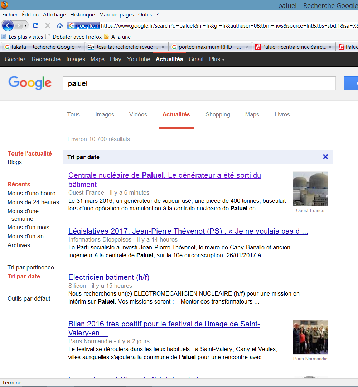Switch to Résultat recherche revue tab
The image size is (358, 387).
pos(123,47)
